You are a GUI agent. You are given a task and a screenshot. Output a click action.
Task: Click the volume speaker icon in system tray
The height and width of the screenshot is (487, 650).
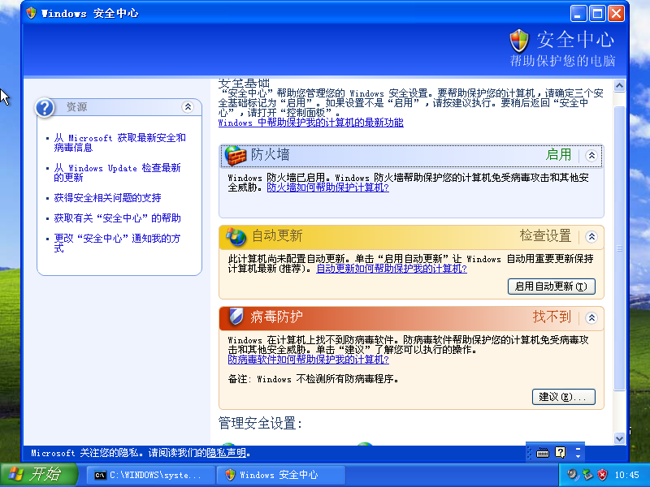coord(571,474)
